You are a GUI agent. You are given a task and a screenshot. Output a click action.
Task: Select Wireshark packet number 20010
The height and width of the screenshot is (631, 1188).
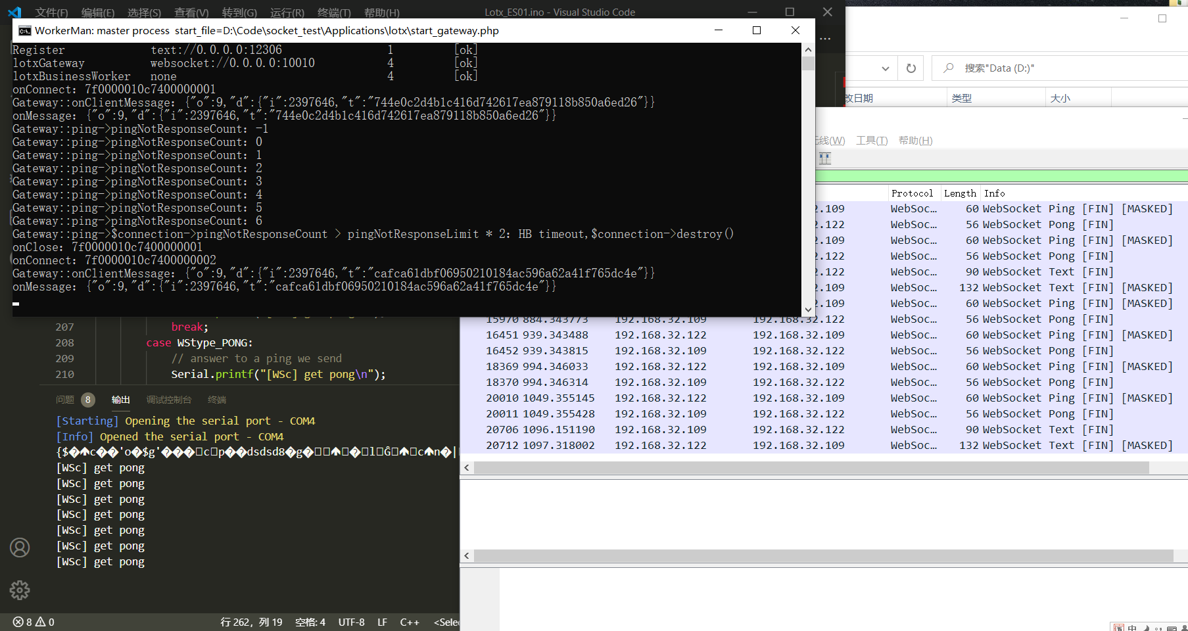pos(824,398)
